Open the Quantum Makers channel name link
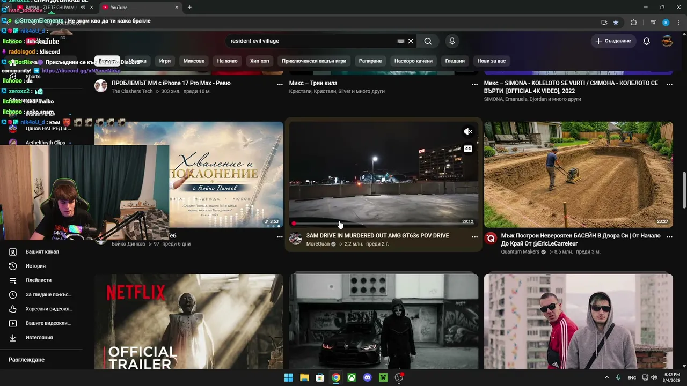This screenshot has width=687, height=386. 520,252
